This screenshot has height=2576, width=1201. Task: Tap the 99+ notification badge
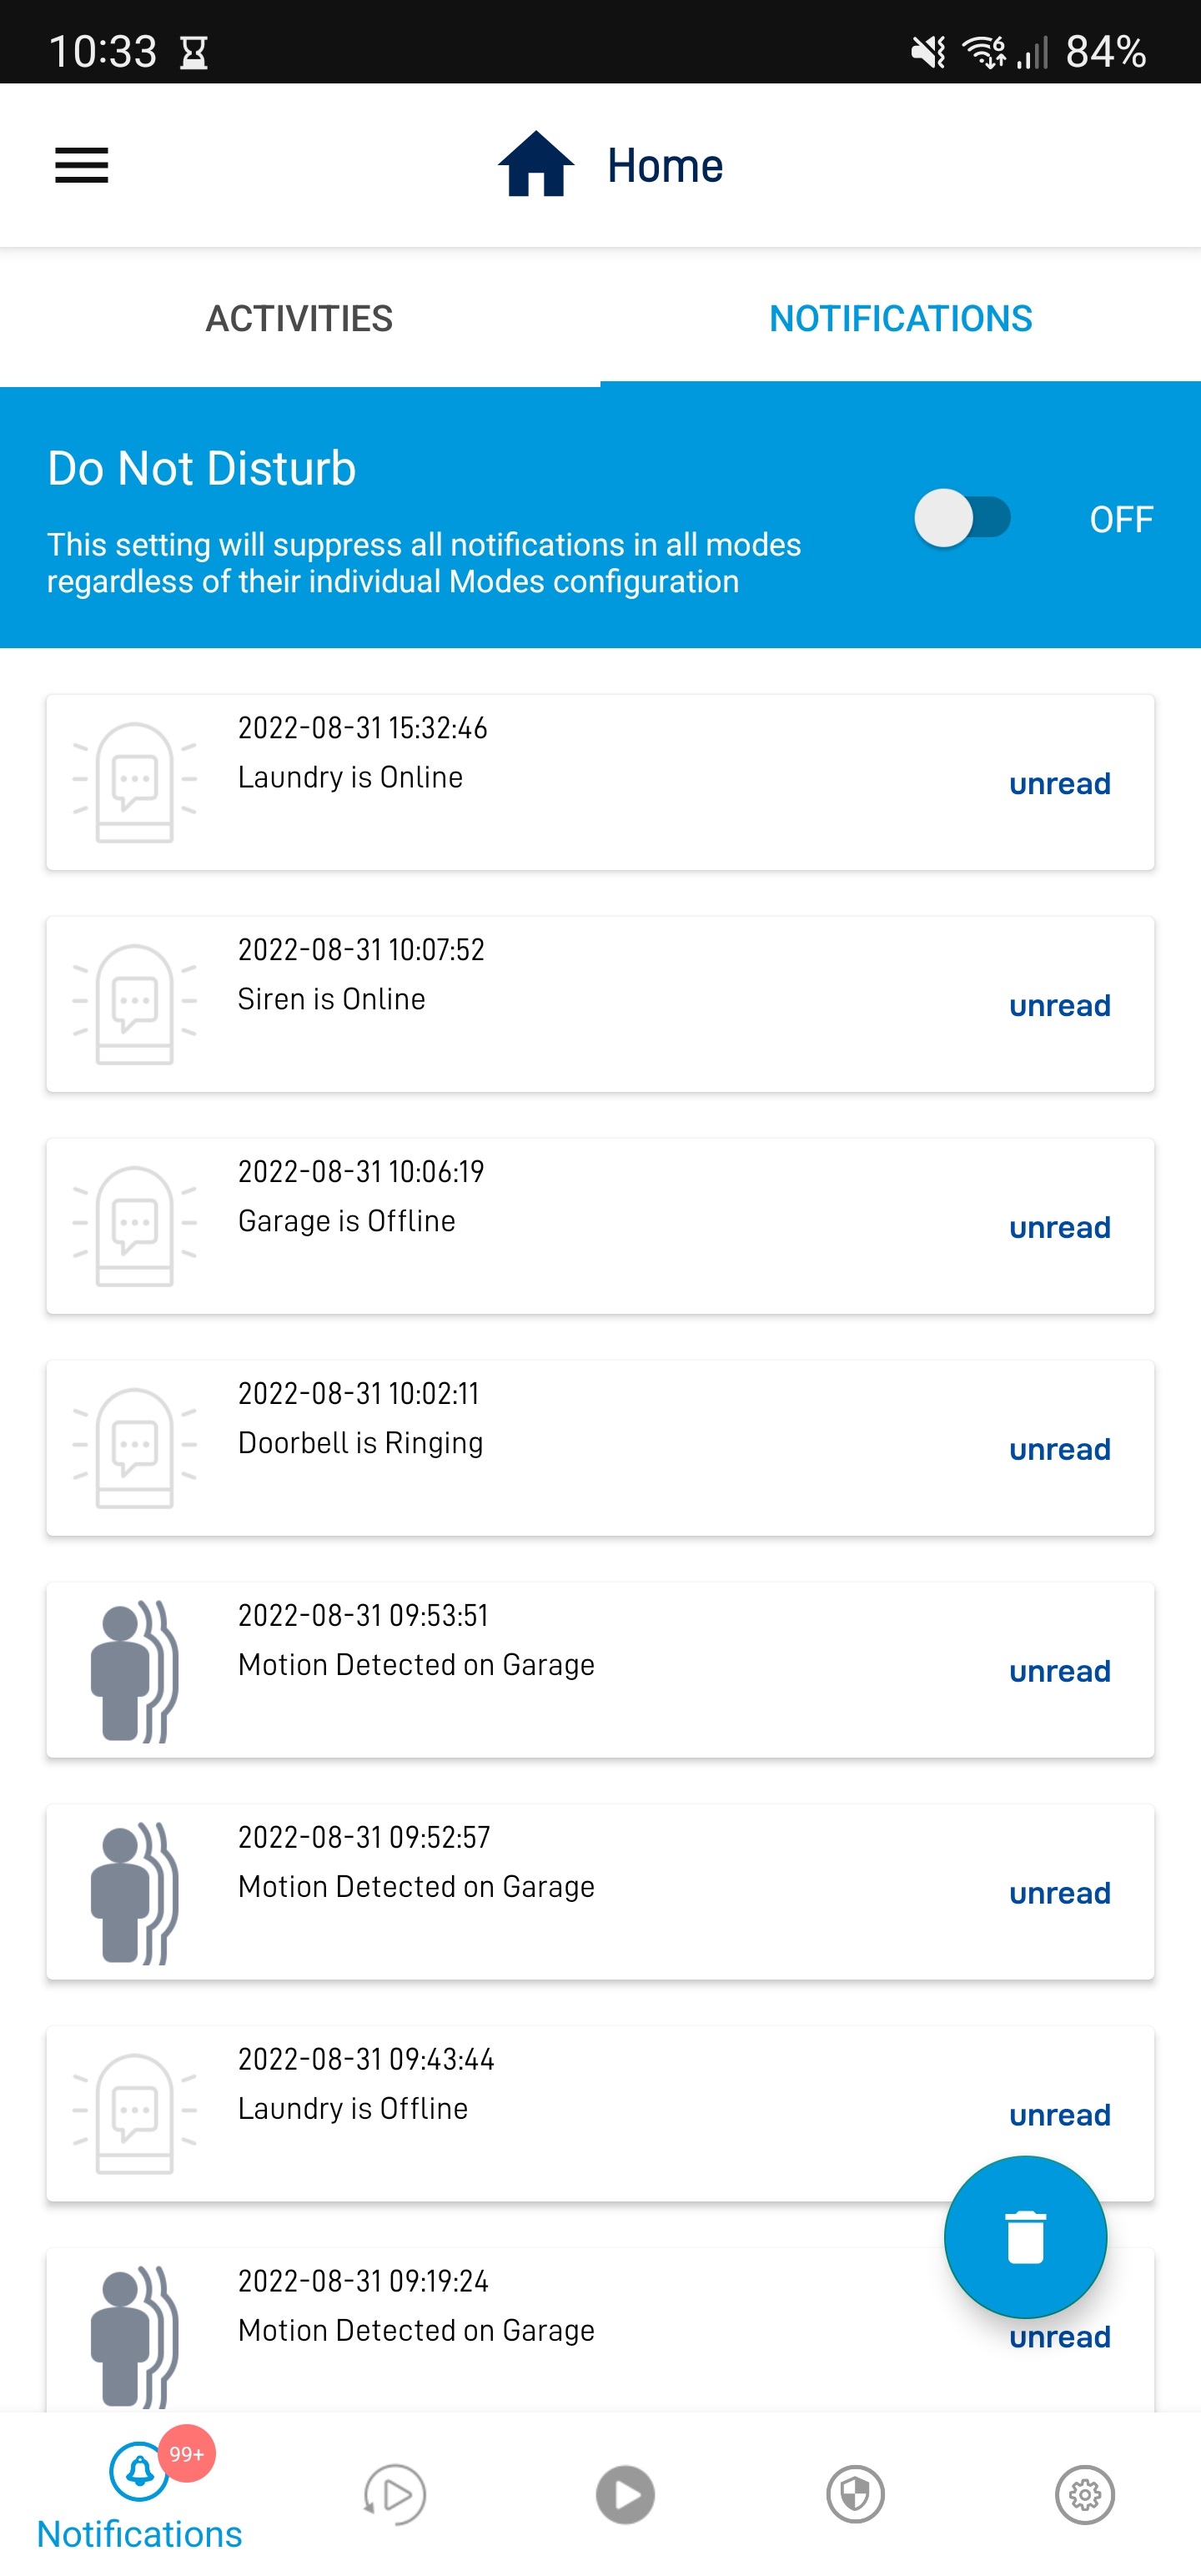[186, 2454]
